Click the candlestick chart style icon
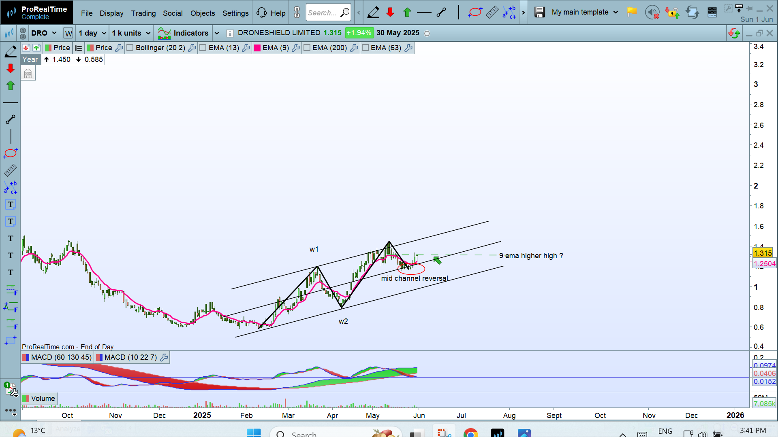The height and width of the screenshot is (437, 778). [x=9, y=33]
